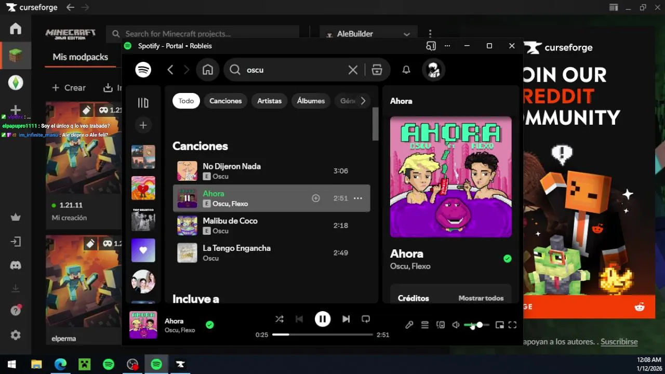Open the CurseForge help question icon
The width and height of the screenshot is (665, 374).
click(16, 311)
